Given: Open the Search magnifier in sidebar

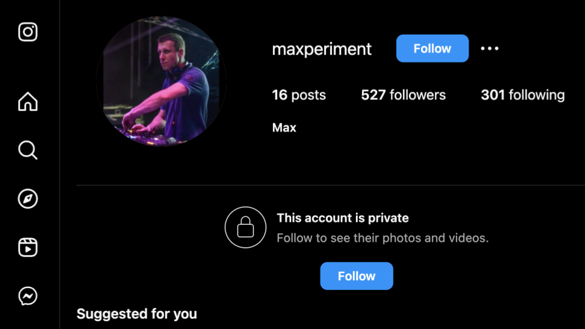Looking at the screenshot, I should pos(28,150).
